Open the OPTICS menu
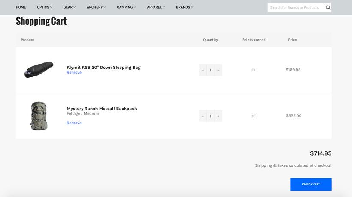 tap(45, 7)
